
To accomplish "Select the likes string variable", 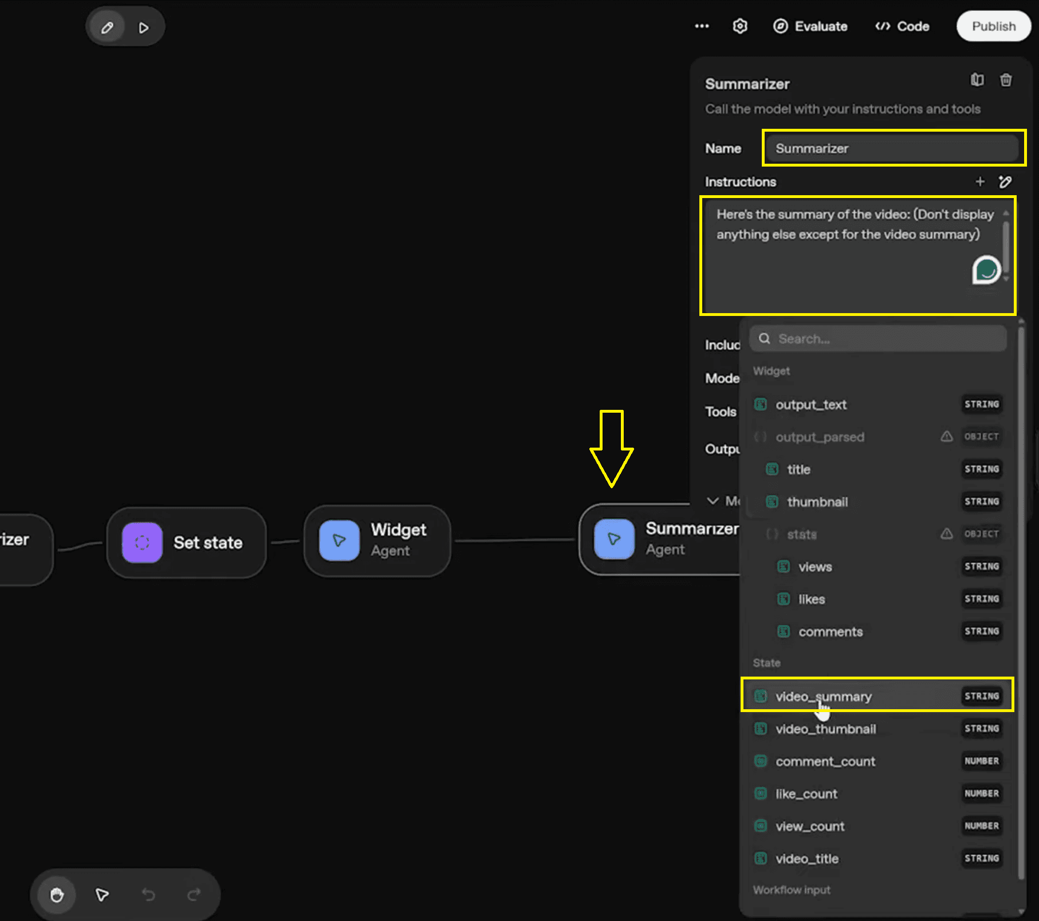I will pyautogui.click(x=877, y=599).
